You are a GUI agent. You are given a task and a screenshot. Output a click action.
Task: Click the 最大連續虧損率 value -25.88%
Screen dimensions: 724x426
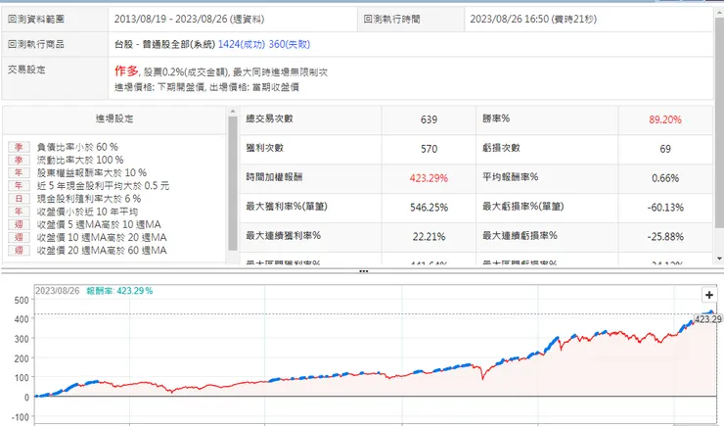[665, 237]
